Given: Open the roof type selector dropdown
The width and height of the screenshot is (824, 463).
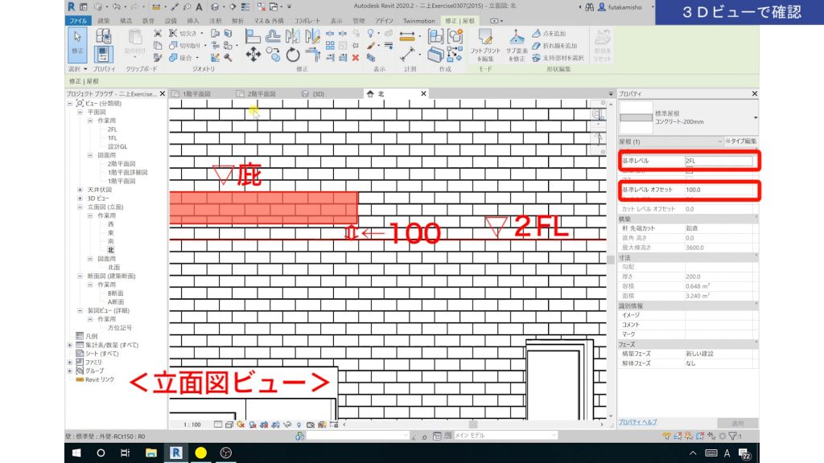Looking at the screenshot, I should coord(755,117).
